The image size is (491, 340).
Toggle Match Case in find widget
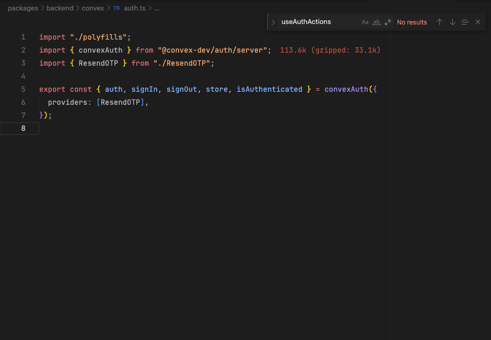[x=365, y=22]
